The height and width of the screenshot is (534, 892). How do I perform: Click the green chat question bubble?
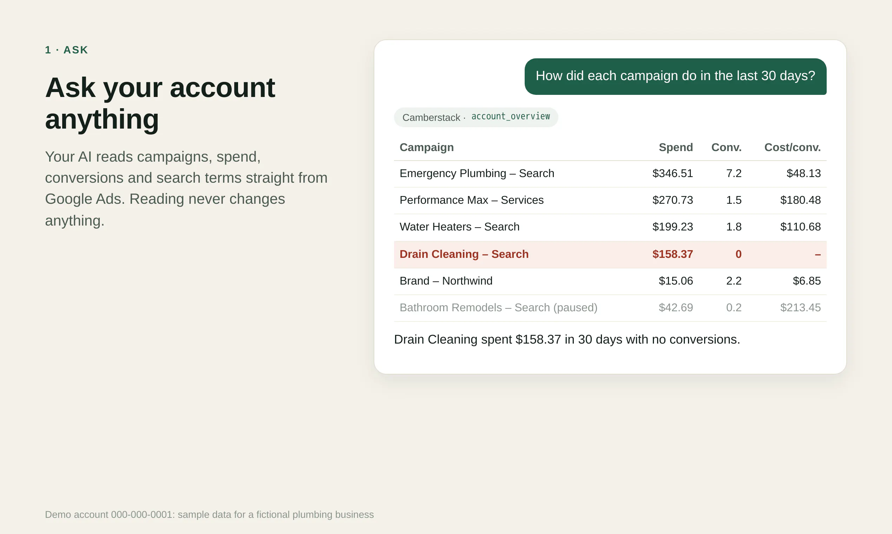pos(675,76)
